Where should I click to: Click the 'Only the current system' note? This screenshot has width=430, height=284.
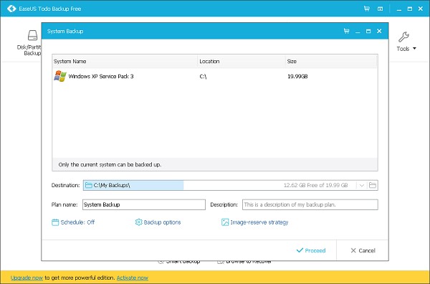(110, 165)
